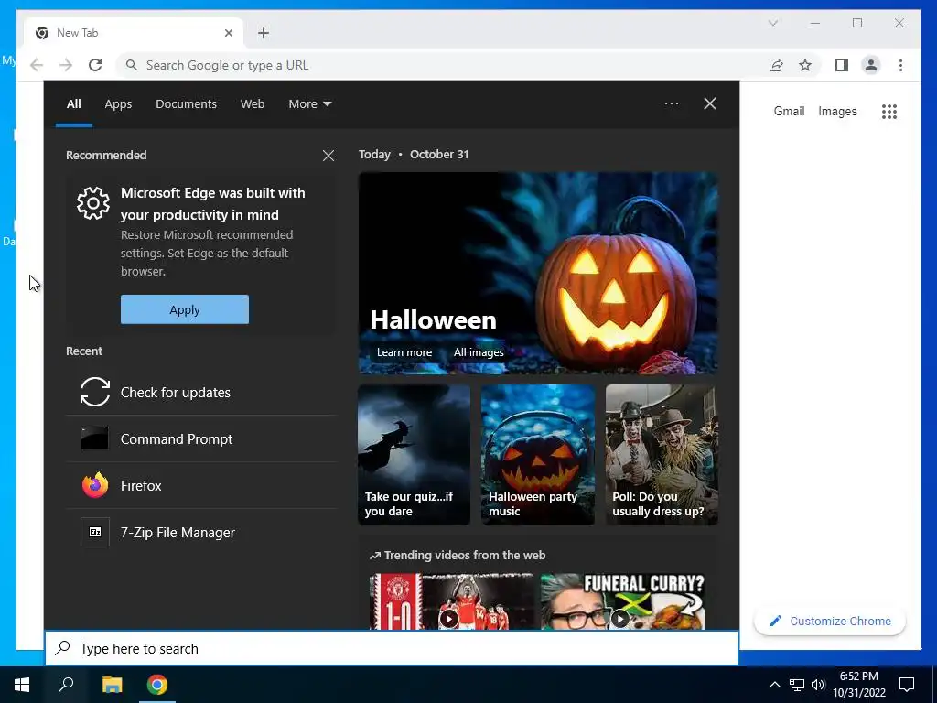Screen dimensions: 937x703
Task: Click Customize Chrome button
Action: (x=830, y=622)
